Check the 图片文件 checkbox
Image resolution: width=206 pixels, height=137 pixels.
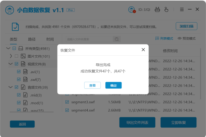coord(17,56)
